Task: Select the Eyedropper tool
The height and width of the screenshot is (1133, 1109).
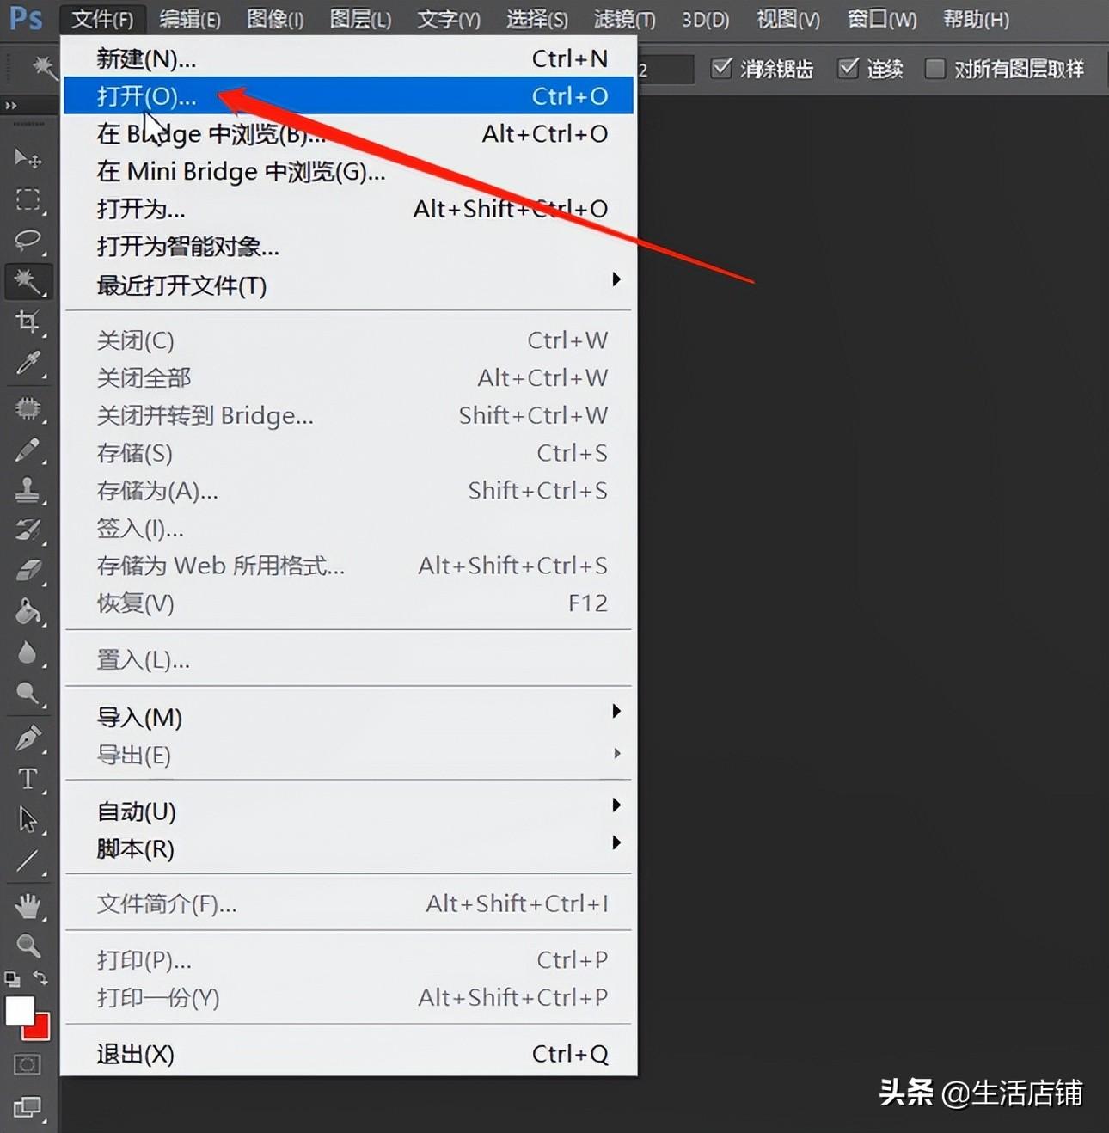Action: tap(28, 364)
